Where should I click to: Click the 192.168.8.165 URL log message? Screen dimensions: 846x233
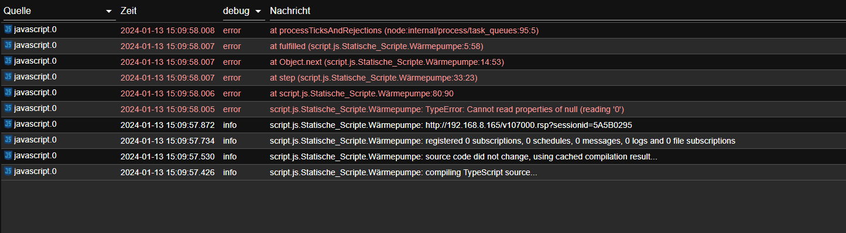pos(451,124)
